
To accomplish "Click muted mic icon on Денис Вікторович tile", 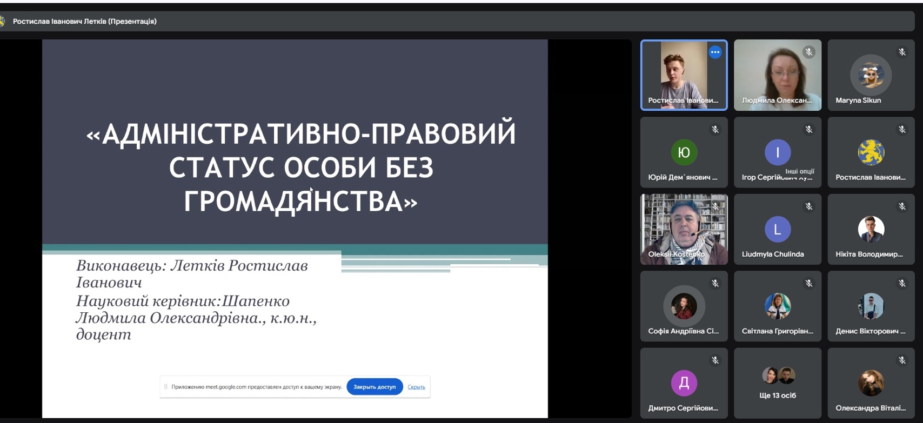I will pyautogui.click(x=902, y=284).
